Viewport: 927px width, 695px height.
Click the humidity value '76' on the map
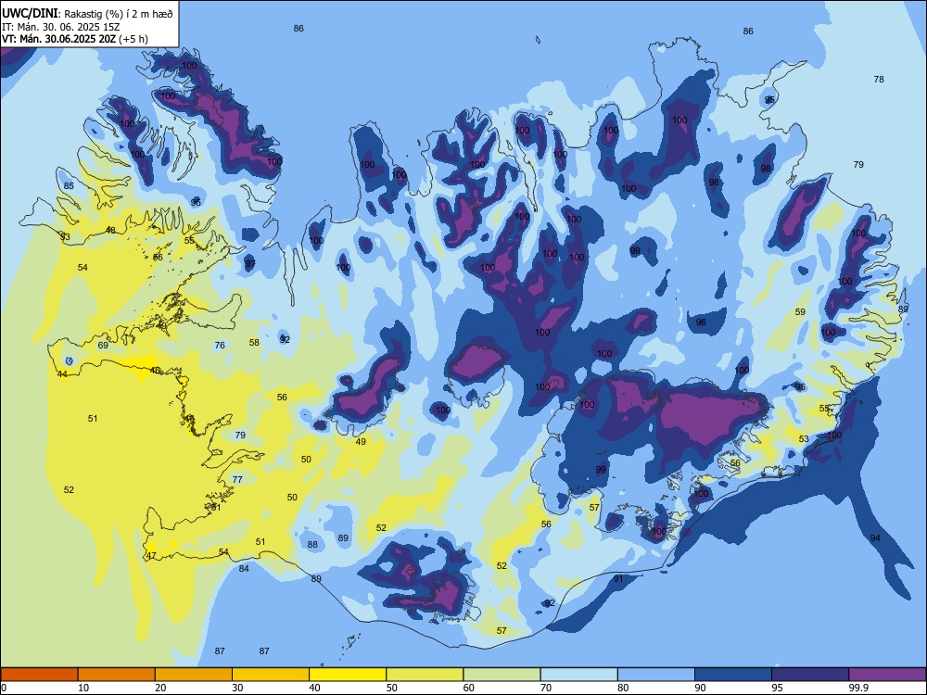pos(220,345)
